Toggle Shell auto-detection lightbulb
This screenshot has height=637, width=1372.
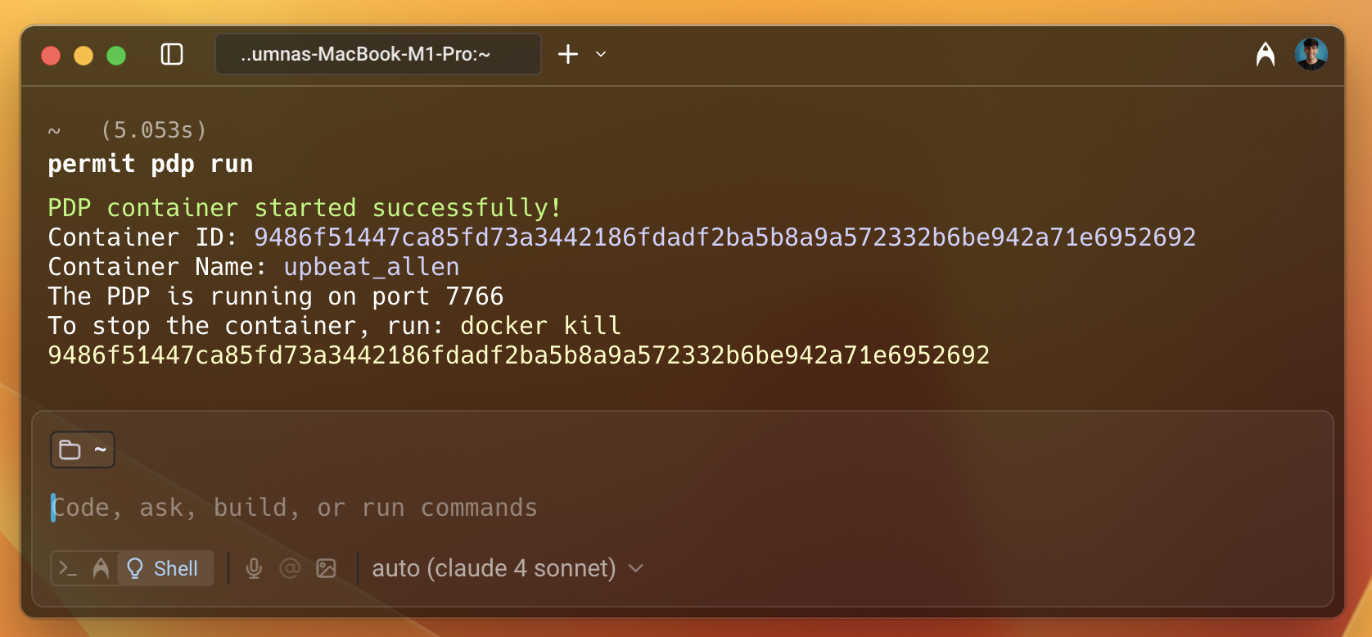(136, 568)
